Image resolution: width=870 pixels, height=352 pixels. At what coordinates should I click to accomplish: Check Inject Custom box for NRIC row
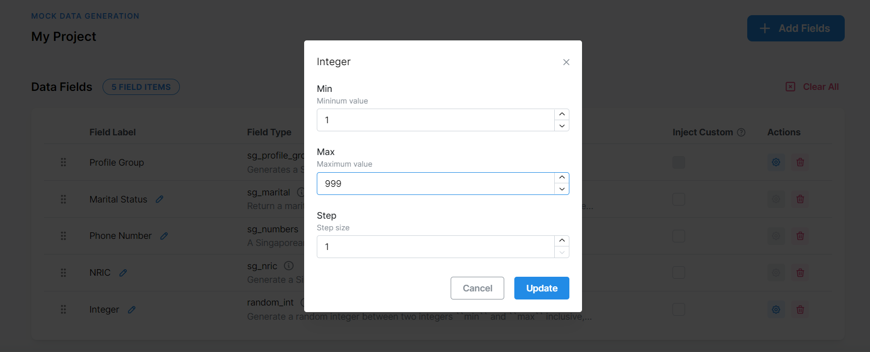[679, 273]
